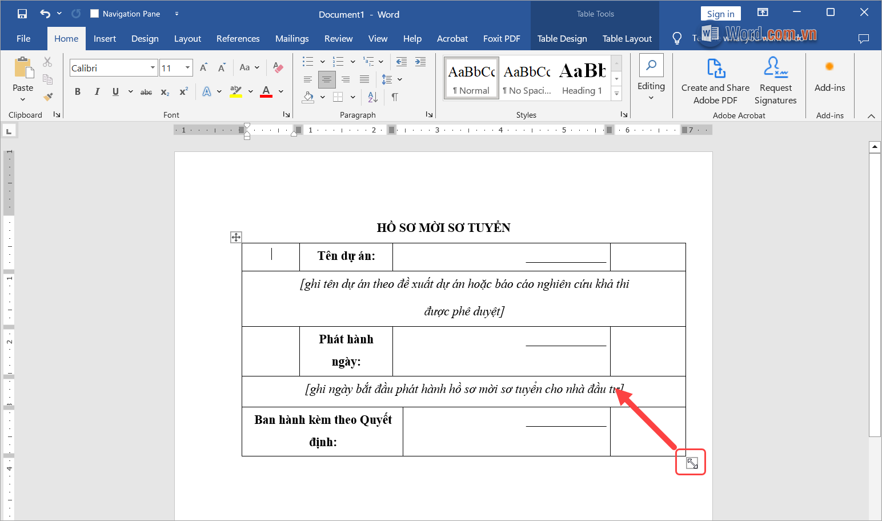Open the font size dropdown
Viewport: 882px width, 521px height.
(187, 68)
